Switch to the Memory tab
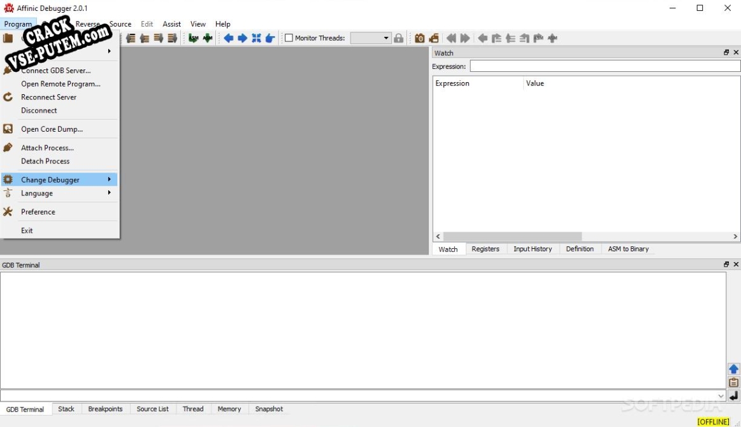The width and height of the screenshot is (741, 427). click(x=229, y=409)
